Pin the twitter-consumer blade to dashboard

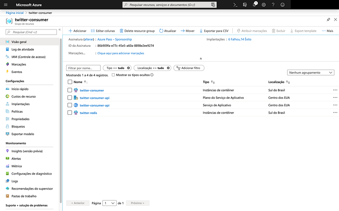tap(328, 19)
